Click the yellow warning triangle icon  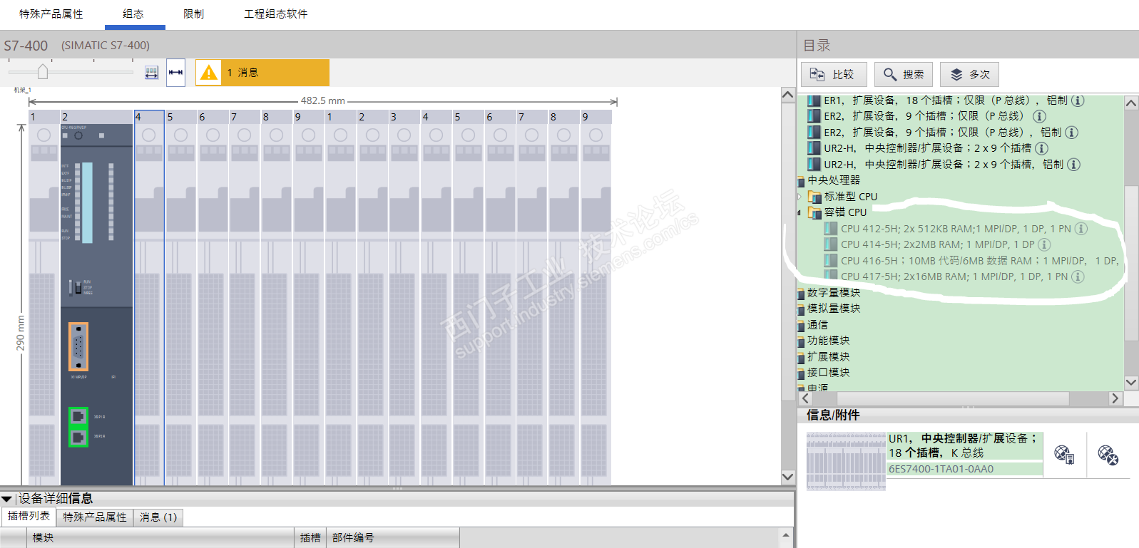[208, 73]
